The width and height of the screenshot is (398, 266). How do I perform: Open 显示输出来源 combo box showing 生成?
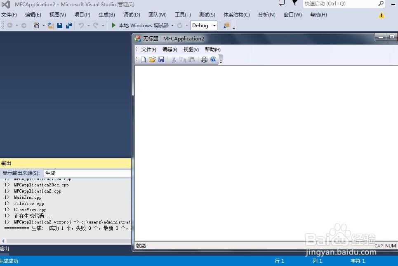click(x=87, y=173)
